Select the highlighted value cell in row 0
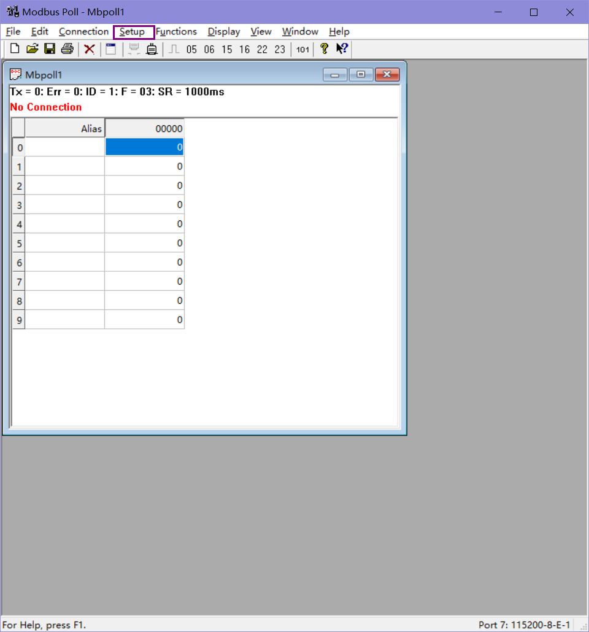589x632 pixels. [x=144, y=147]
